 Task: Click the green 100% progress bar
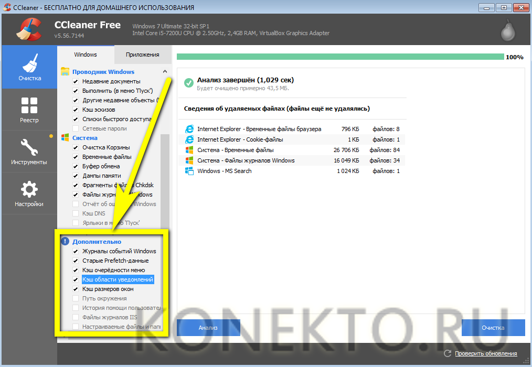[x=340, y=57]
